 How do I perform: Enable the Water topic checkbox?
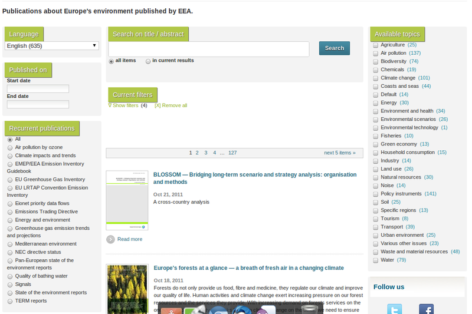pos(376,260)
